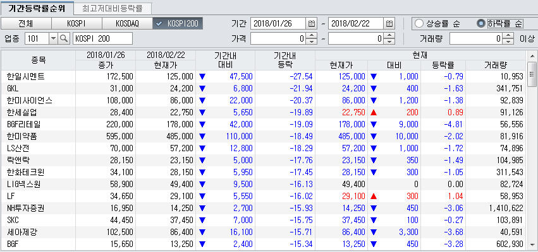Click the 거래량 volume input field
Screen dimensions: 538x252
[477, 38]
